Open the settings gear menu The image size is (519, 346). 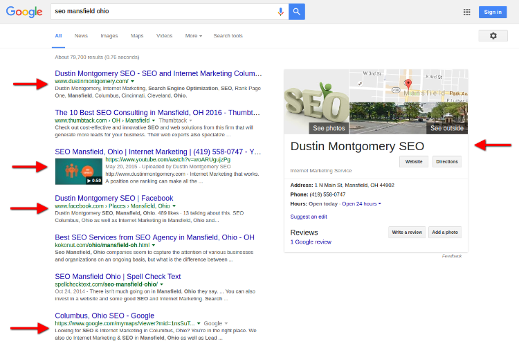(x=493, y=36)
